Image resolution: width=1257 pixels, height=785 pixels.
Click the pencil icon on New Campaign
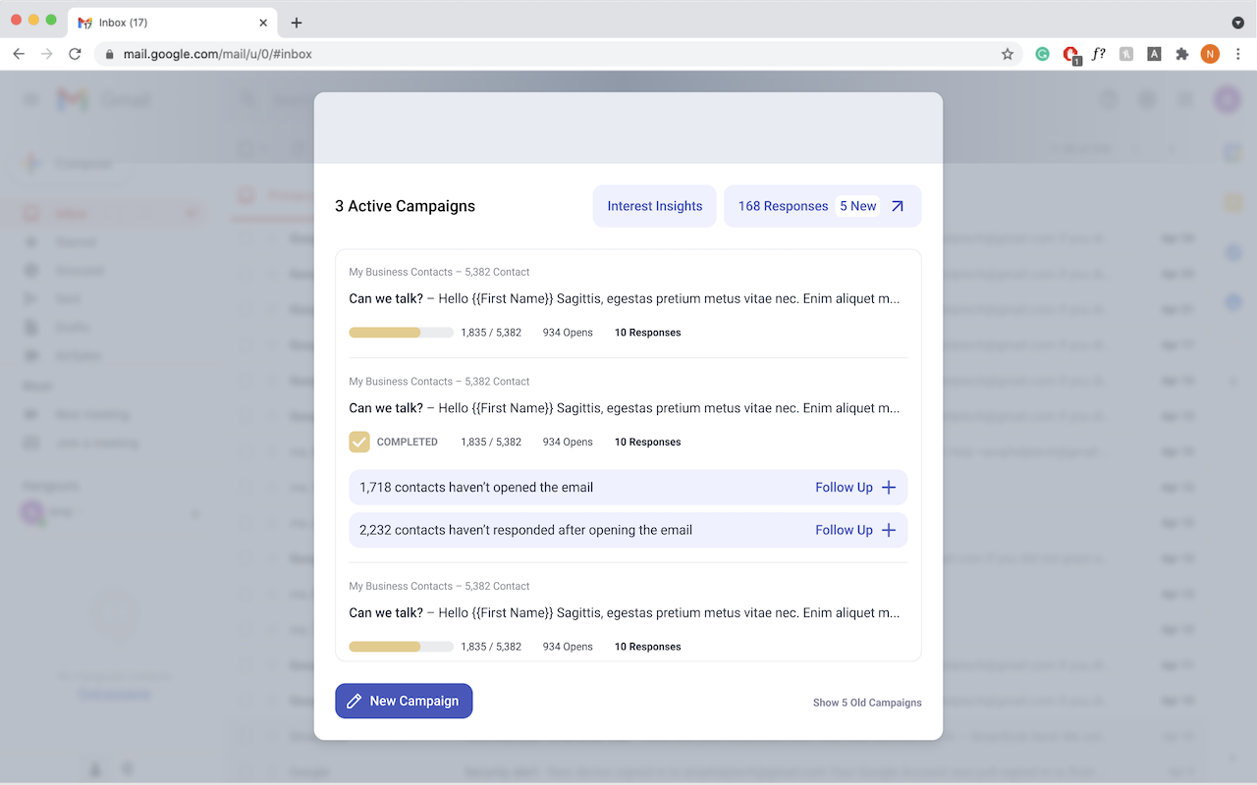click(x=355, y=701)
